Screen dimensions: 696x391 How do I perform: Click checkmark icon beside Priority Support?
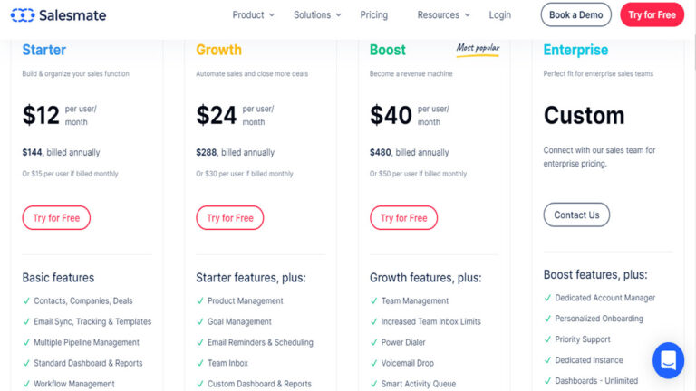click(x=547, y=339)
